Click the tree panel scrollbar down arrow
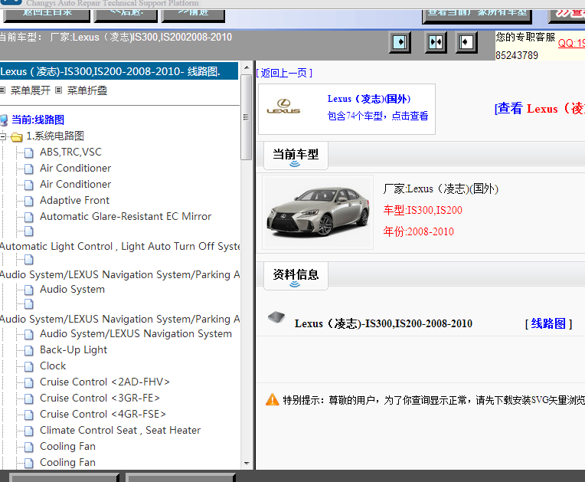The width and height of the screenshot is (585, 482). point(247,463)
